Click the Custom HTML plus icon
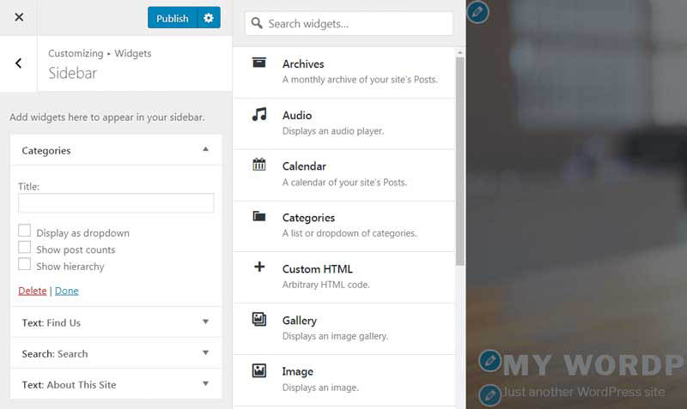Viewport: 687px width, 409px height. [258, 268]
